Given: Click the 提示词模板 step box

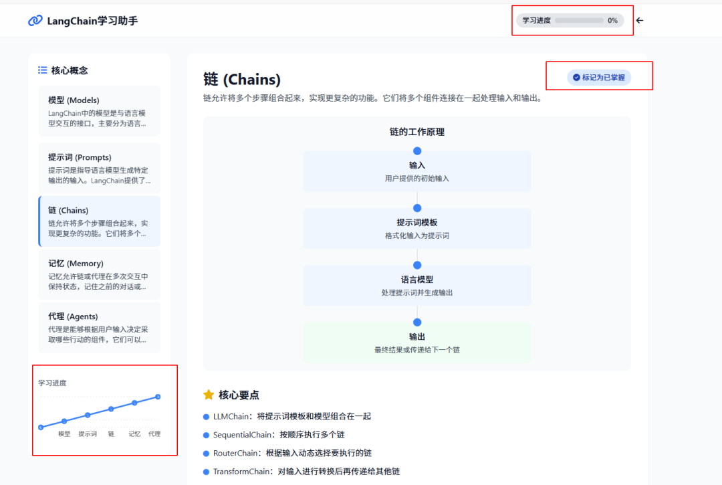Looking at the screenshot, I should 417,229.
